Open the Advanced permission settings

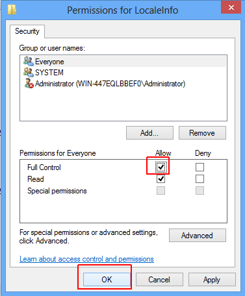[x=198, y=236]
